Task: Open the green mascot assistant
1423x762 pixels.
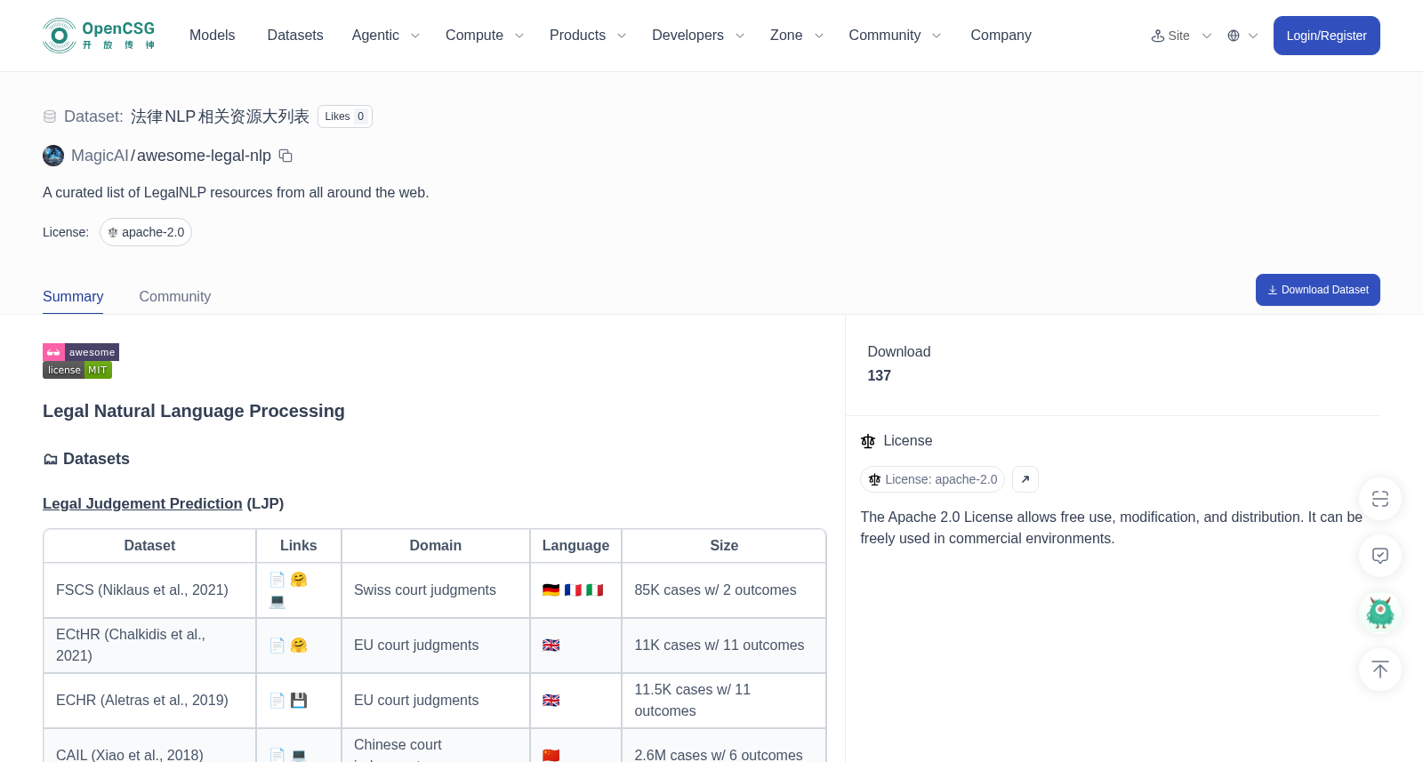Action: 1380,613
